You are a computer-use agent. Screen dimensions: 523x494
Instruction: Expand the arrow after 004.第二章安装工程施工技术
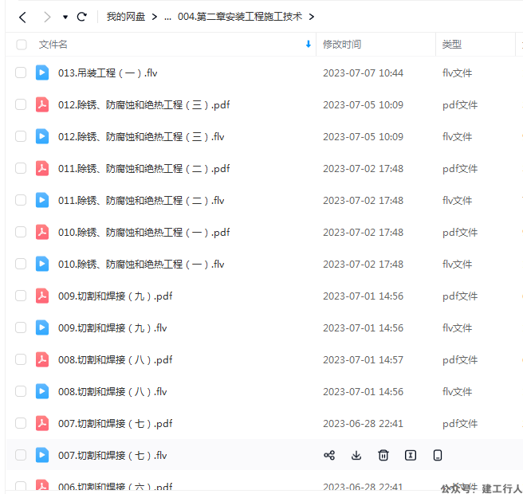pyautogui.click(x=312, y=17)
